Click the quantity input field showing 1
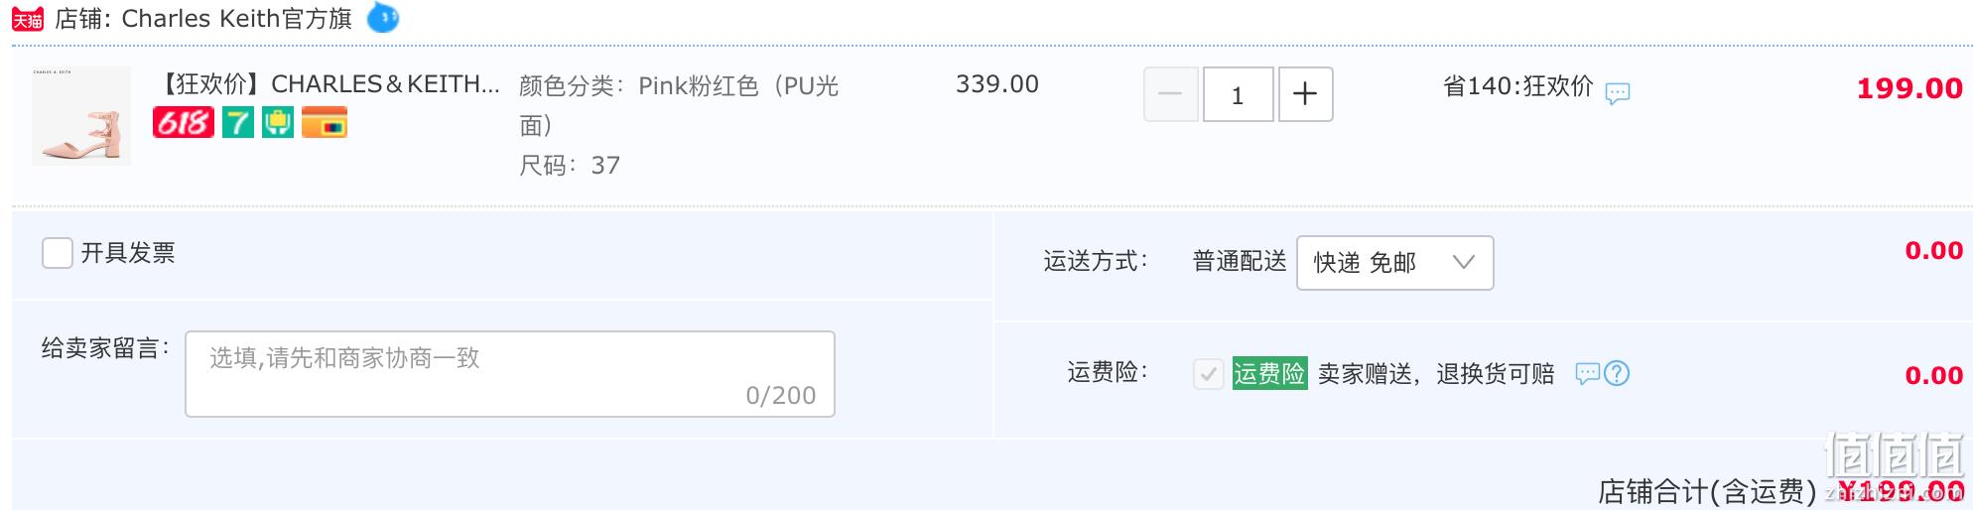 [x=1238, y=94]
